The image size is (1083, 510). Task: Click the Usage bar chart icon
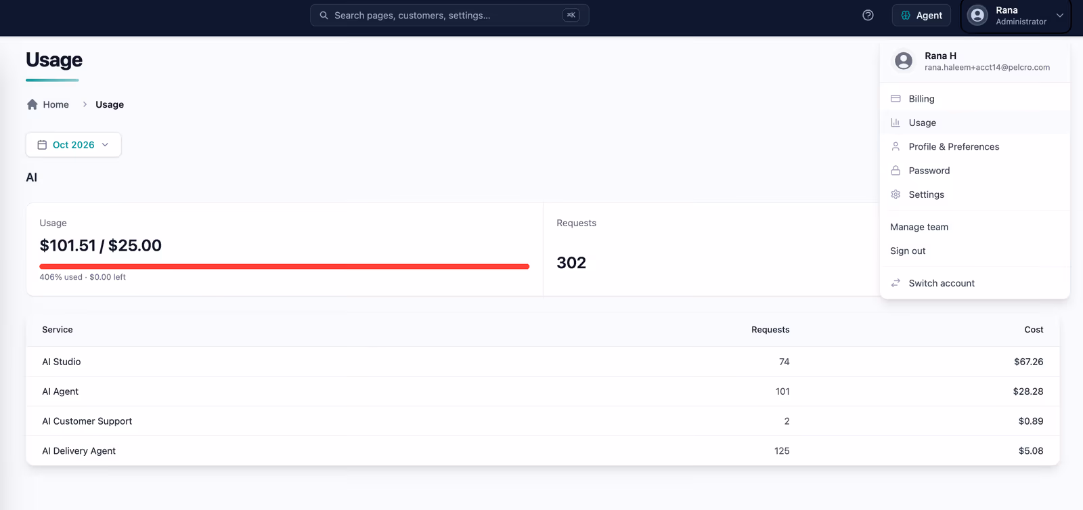[x=896, y=123]
